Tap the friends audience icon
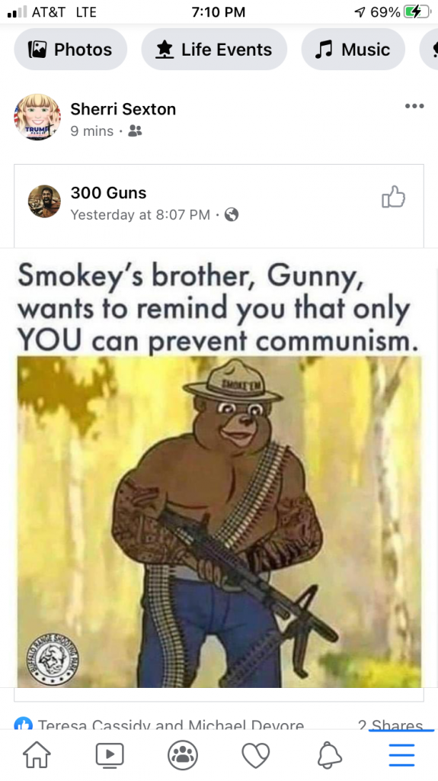 click(x=135, y=131)
